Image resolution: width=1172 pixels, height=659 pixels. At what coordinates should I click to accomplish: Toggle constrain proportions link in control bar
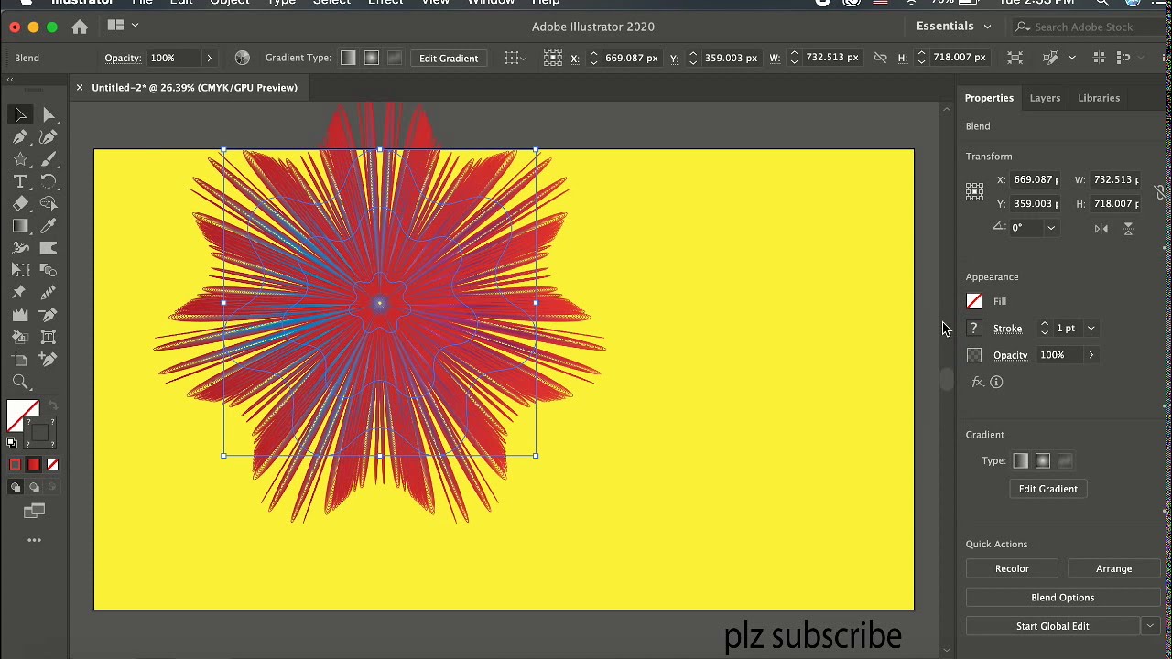tap(880, 58)
